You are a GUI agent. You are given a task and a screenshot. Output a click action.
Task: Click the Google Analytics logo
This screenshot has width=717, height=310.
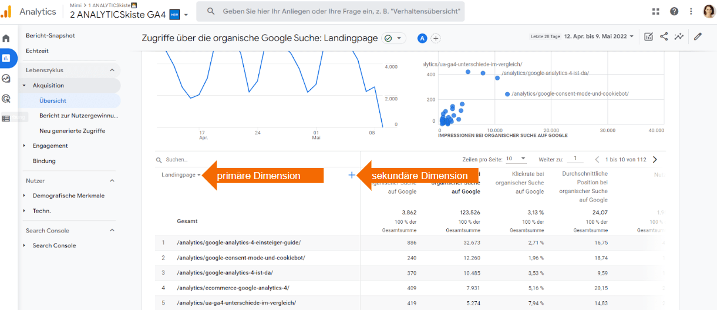pyautogui.click(x=6, y=11)
